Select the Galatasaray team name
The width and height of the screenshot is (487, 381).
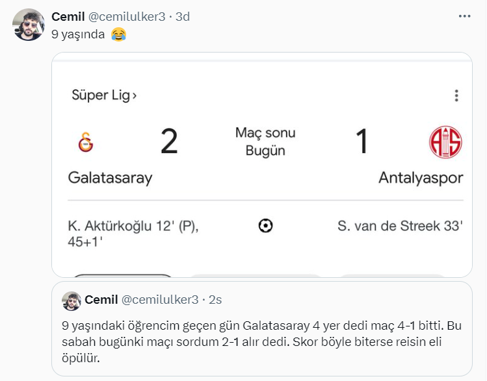pos(110,178)
